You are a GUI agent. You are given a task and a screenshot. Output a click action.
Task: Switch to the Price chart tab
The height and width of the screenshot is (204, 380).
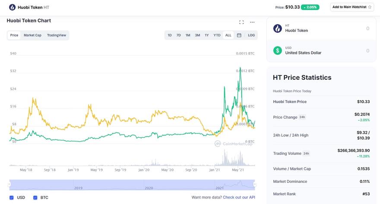coord(14,35)
